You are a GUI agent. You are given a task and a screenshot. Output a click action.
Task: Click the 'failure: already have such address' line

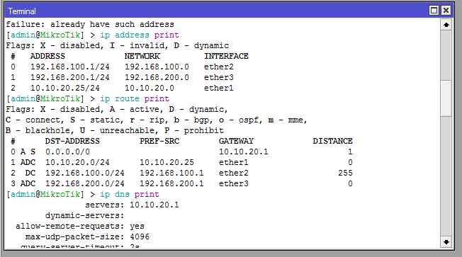(x=90, y=25)
